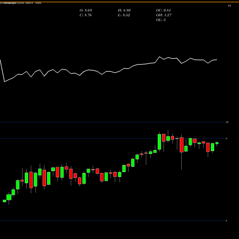
Task: Click the high price value "H: 8.80"
Action: click(x=124, y=11)
